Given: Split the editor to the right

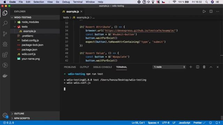Looking at the screenshot, I should (211, 11).
